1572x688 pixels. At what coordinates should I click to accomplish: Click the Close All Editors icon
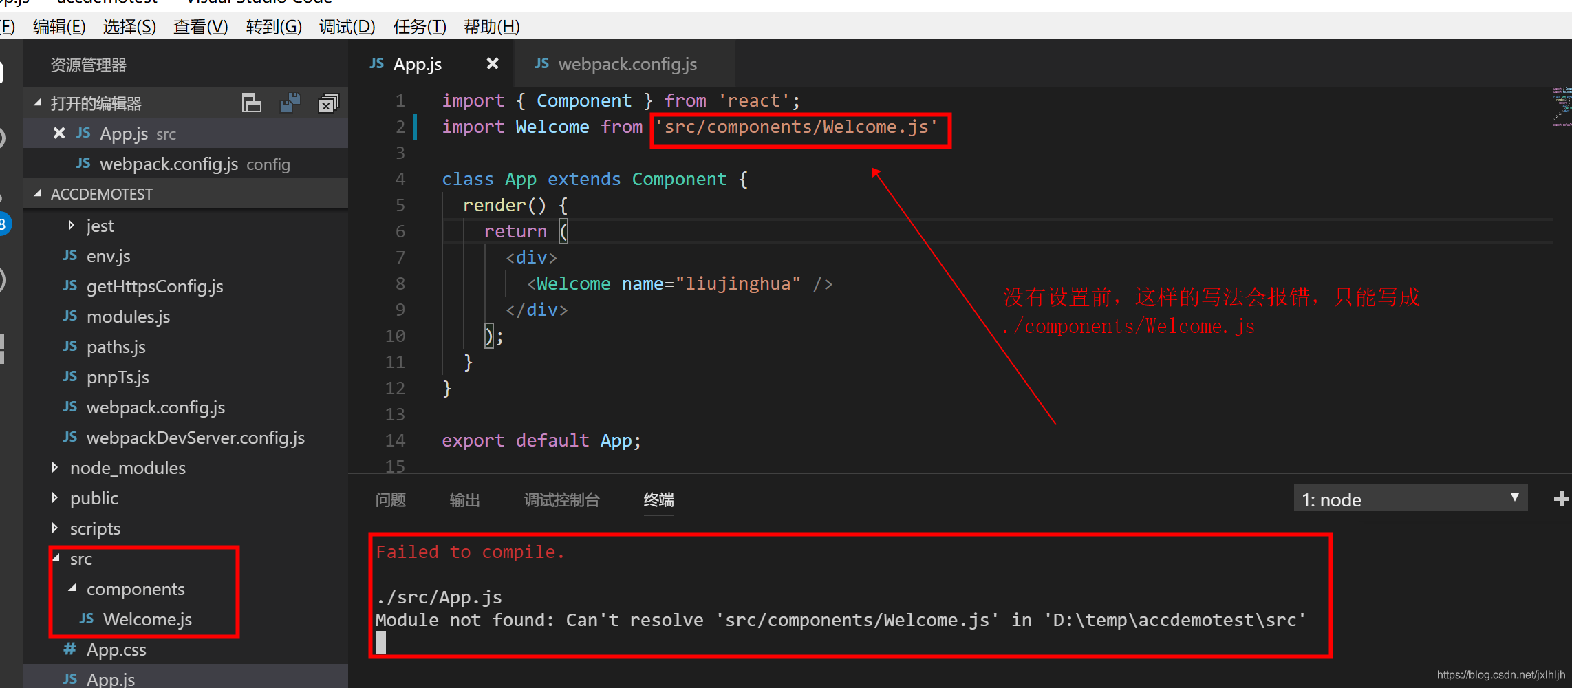click(x=329, y=103)
